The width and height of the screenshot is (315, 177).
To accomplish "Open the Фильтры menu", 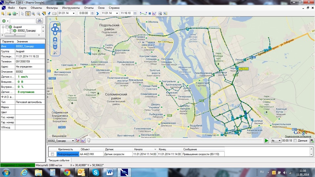I will 52,8.
